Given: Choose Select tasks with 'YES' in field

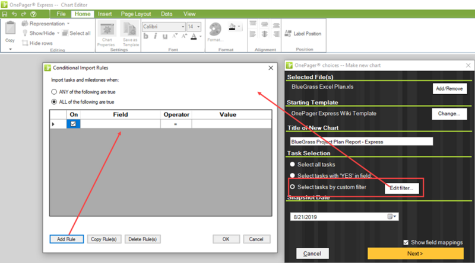Looking at the screenshot, I should 292,175.
